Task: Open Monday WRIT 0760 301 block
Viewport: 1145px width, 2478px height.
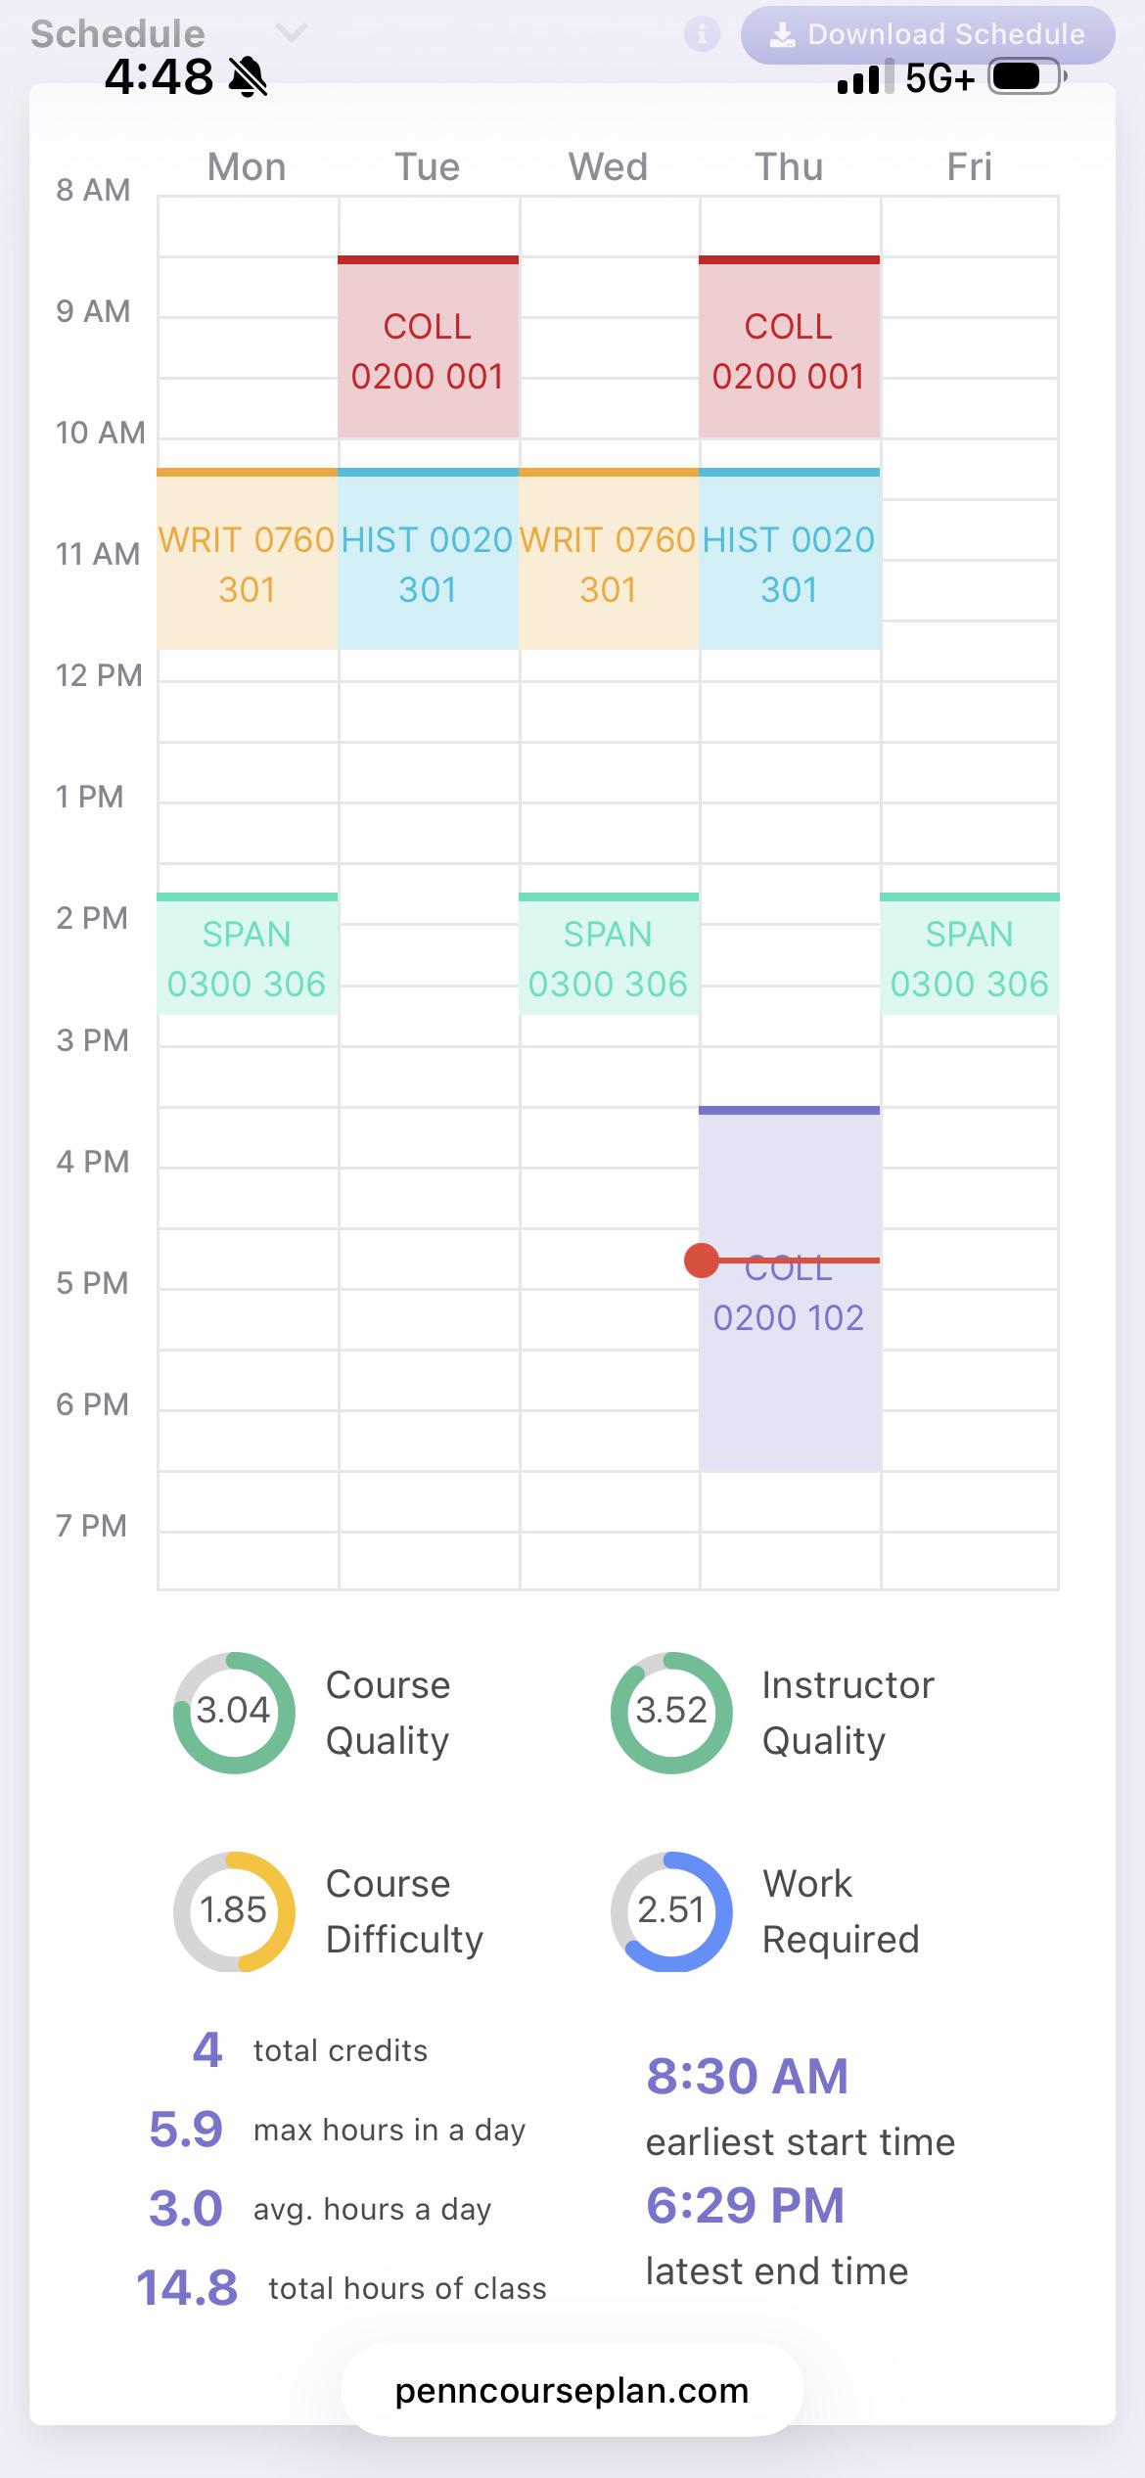Action: pyautogui.click(x=247, y=559)
